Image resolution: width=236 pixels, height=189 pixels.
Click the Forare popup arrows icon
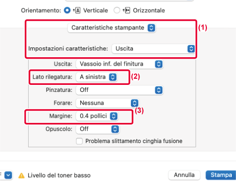tap(135, 103)
